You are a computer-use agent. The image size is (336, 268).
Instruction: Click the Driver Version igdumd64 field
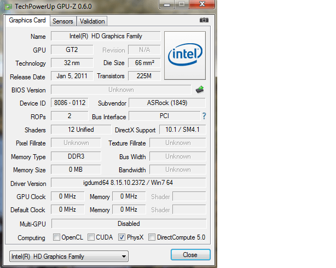(129, 183)
